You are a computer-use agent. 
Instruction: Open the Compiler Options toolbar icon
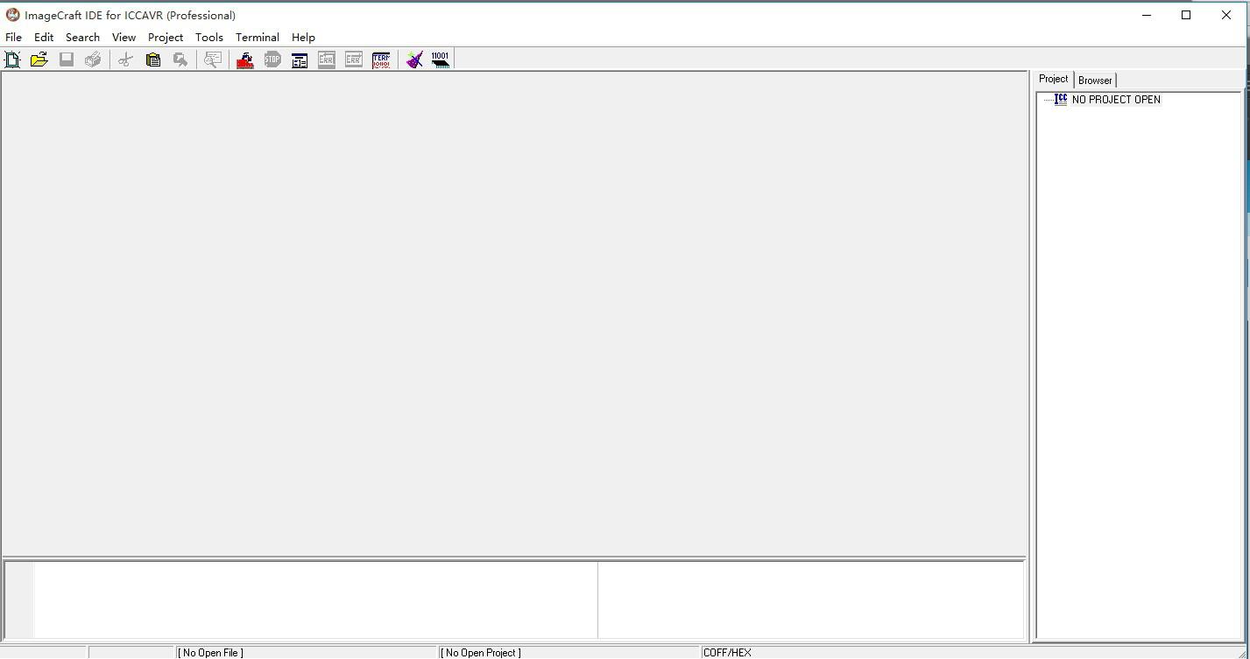tap(300, 60)
